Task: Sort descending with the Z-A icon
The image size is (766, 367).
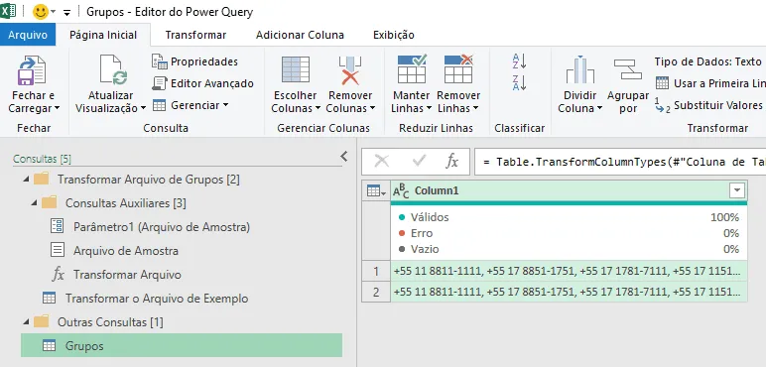Action: [x=519, y=82]
